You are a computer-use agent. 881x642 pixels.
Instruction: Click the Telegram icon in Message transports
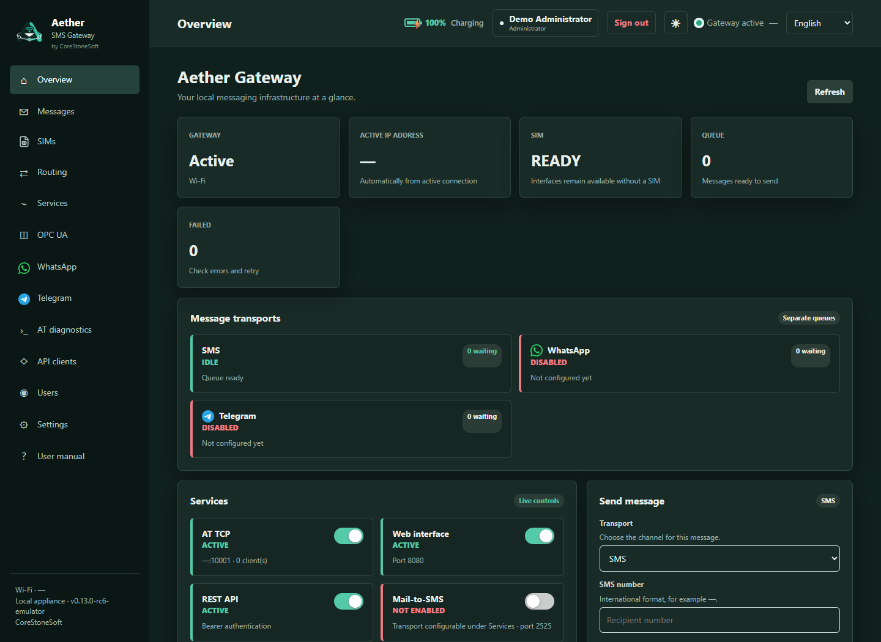[208, 416]
